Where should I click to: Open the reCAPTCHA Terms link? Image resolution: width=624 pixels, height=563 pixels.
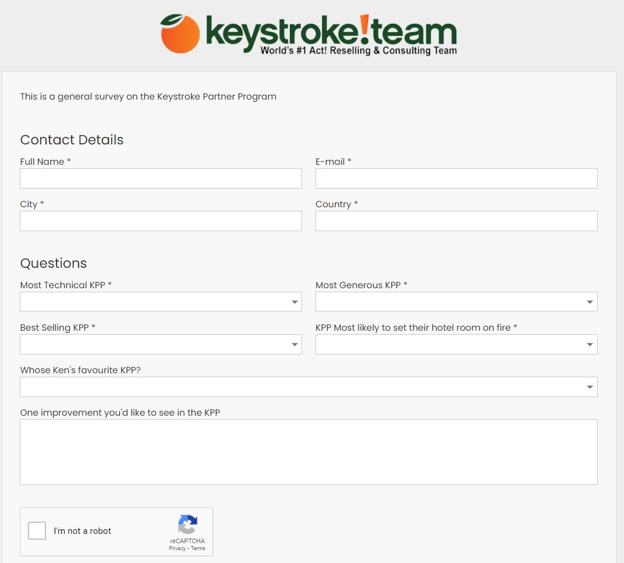tap(198, 548)
